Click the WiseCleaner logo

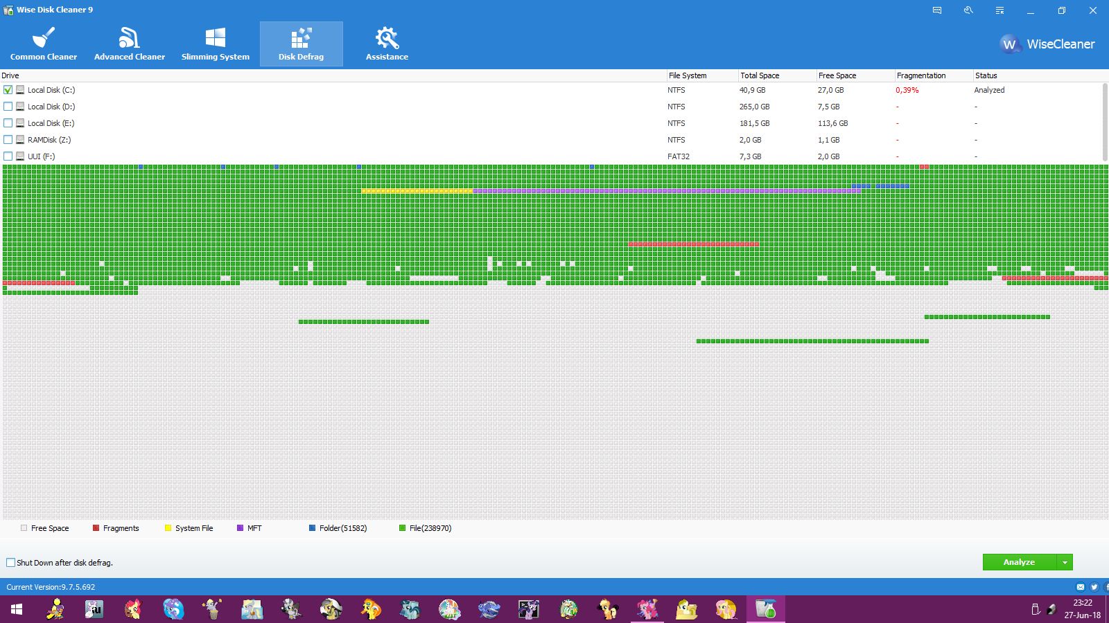tap(1047, 44)
